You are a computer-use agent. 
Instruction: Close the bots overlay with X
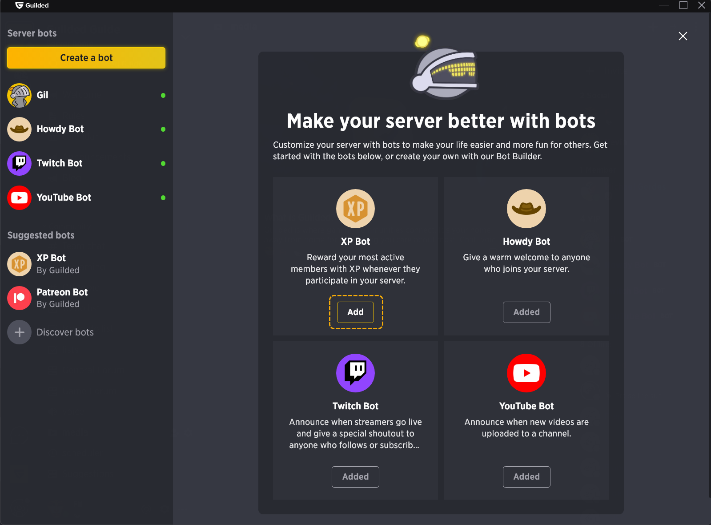point(683,36)
